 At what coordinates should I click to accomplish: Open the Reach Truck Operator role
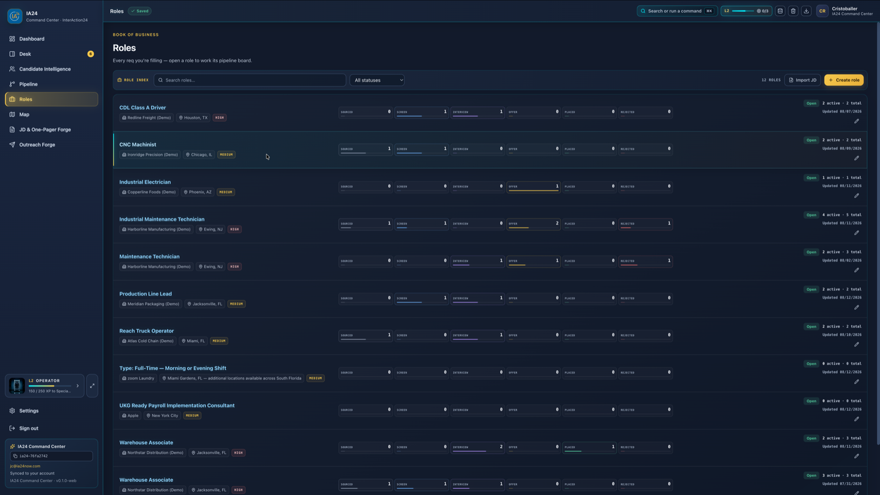147,331
